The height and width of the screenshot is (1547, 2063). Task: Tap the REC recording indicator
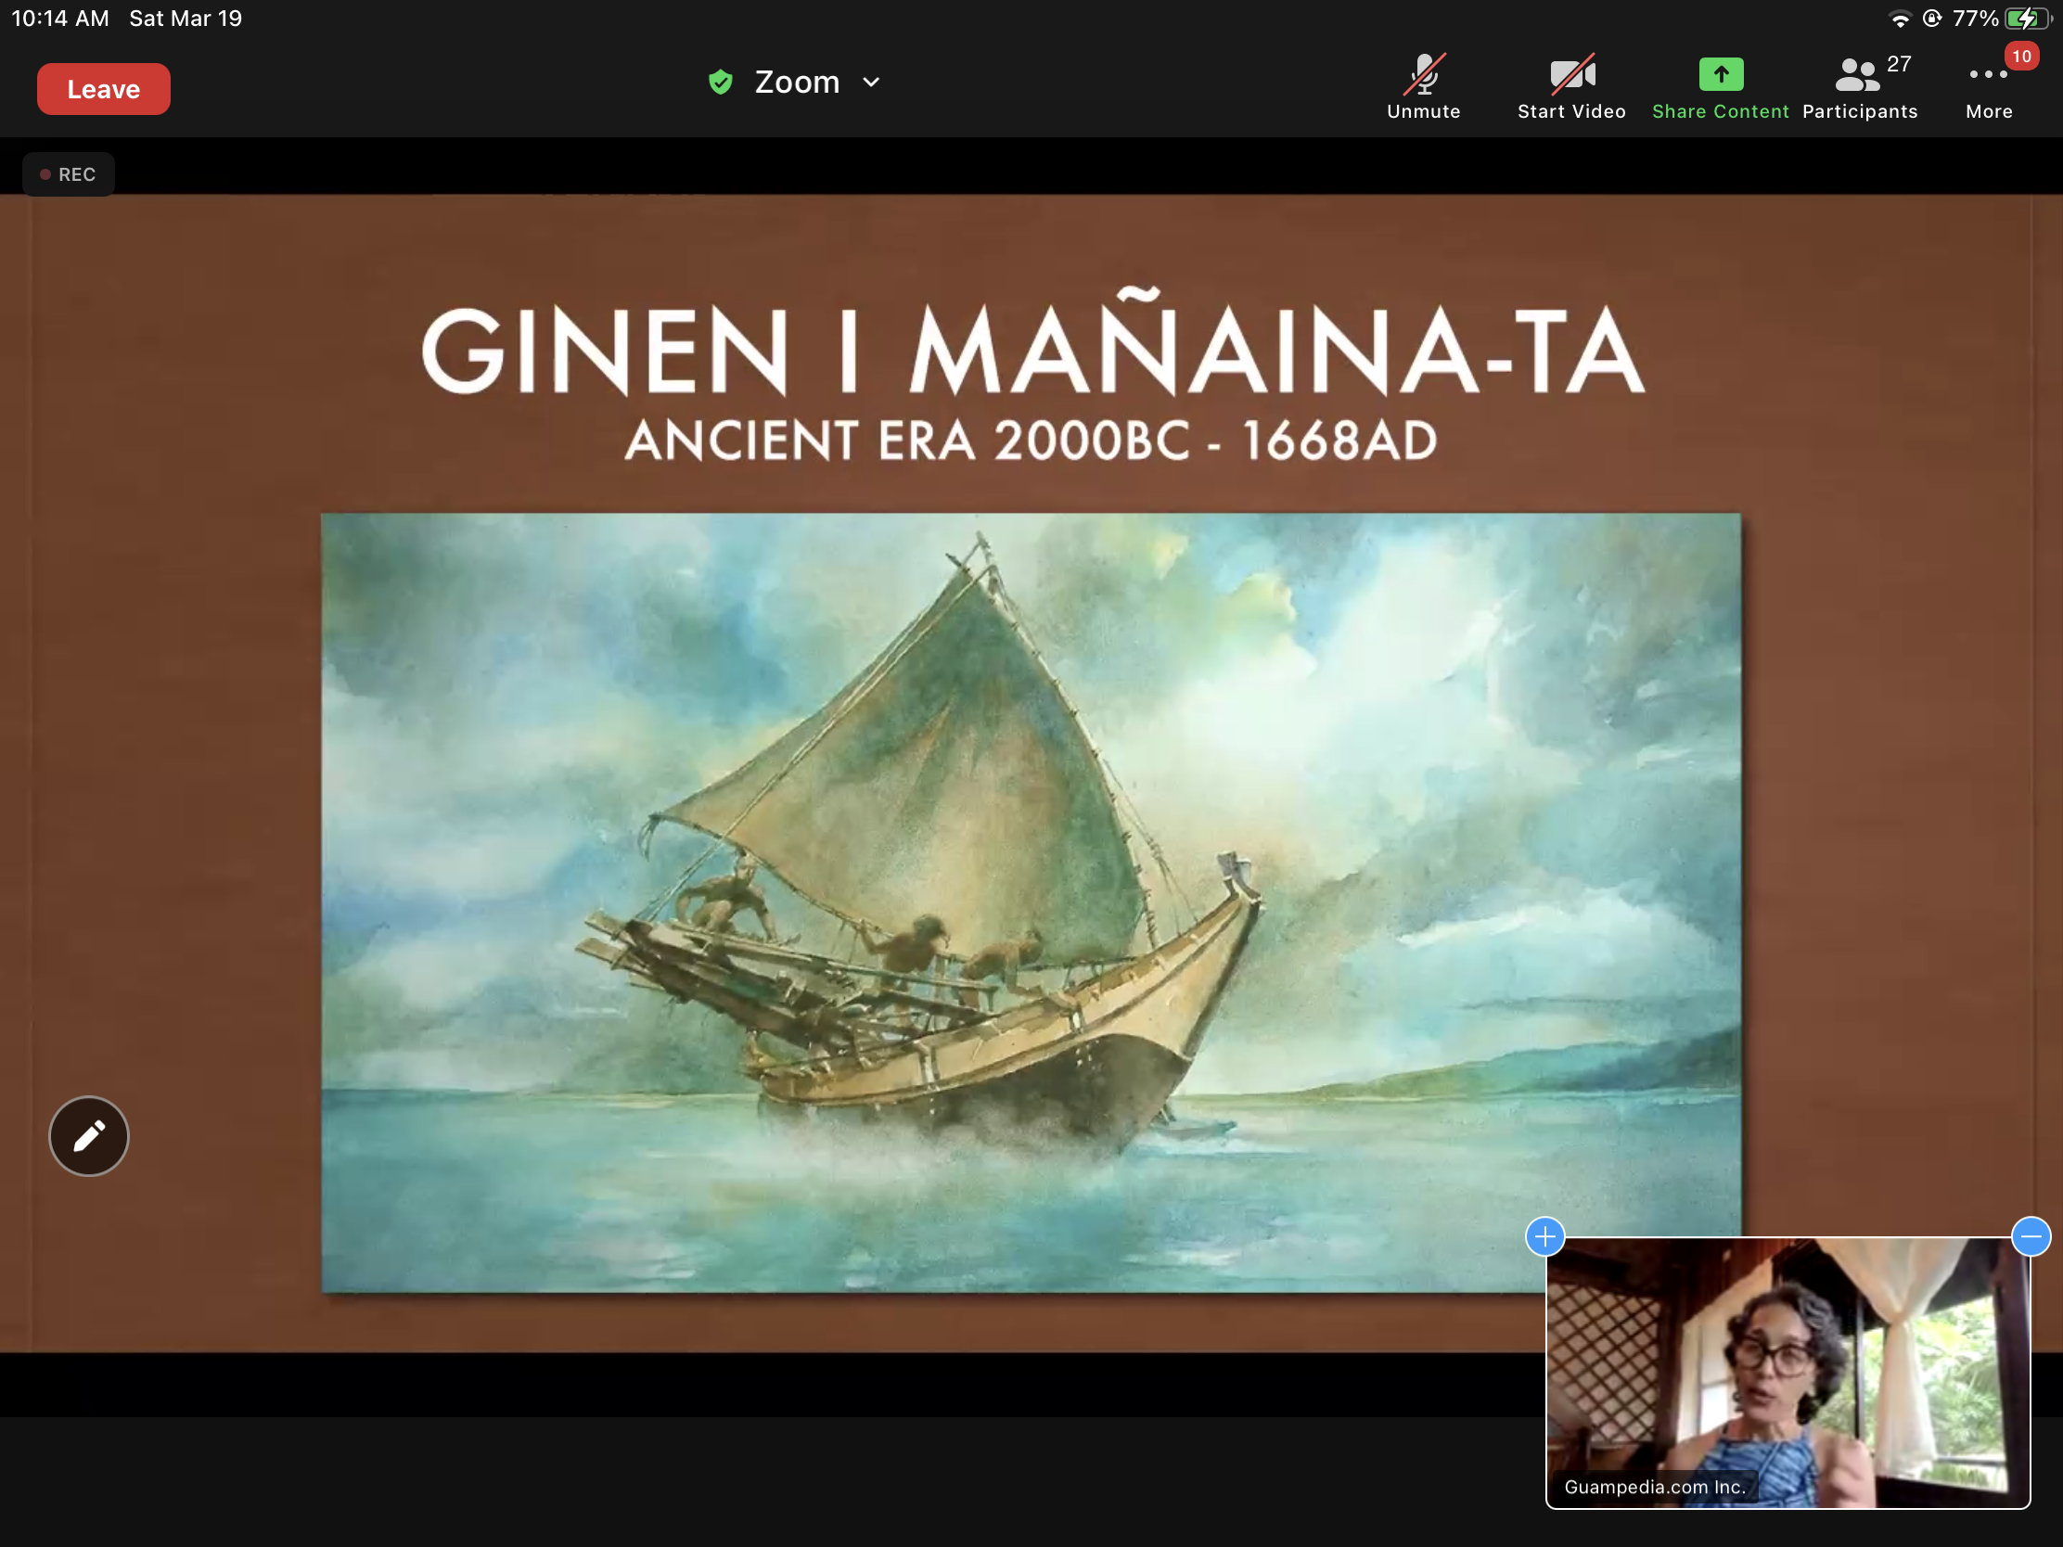click(x=68, y=174)
